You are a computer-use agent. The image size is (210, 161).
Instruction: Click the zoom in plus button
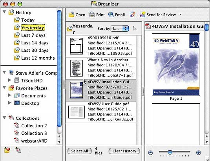[199, 153]
